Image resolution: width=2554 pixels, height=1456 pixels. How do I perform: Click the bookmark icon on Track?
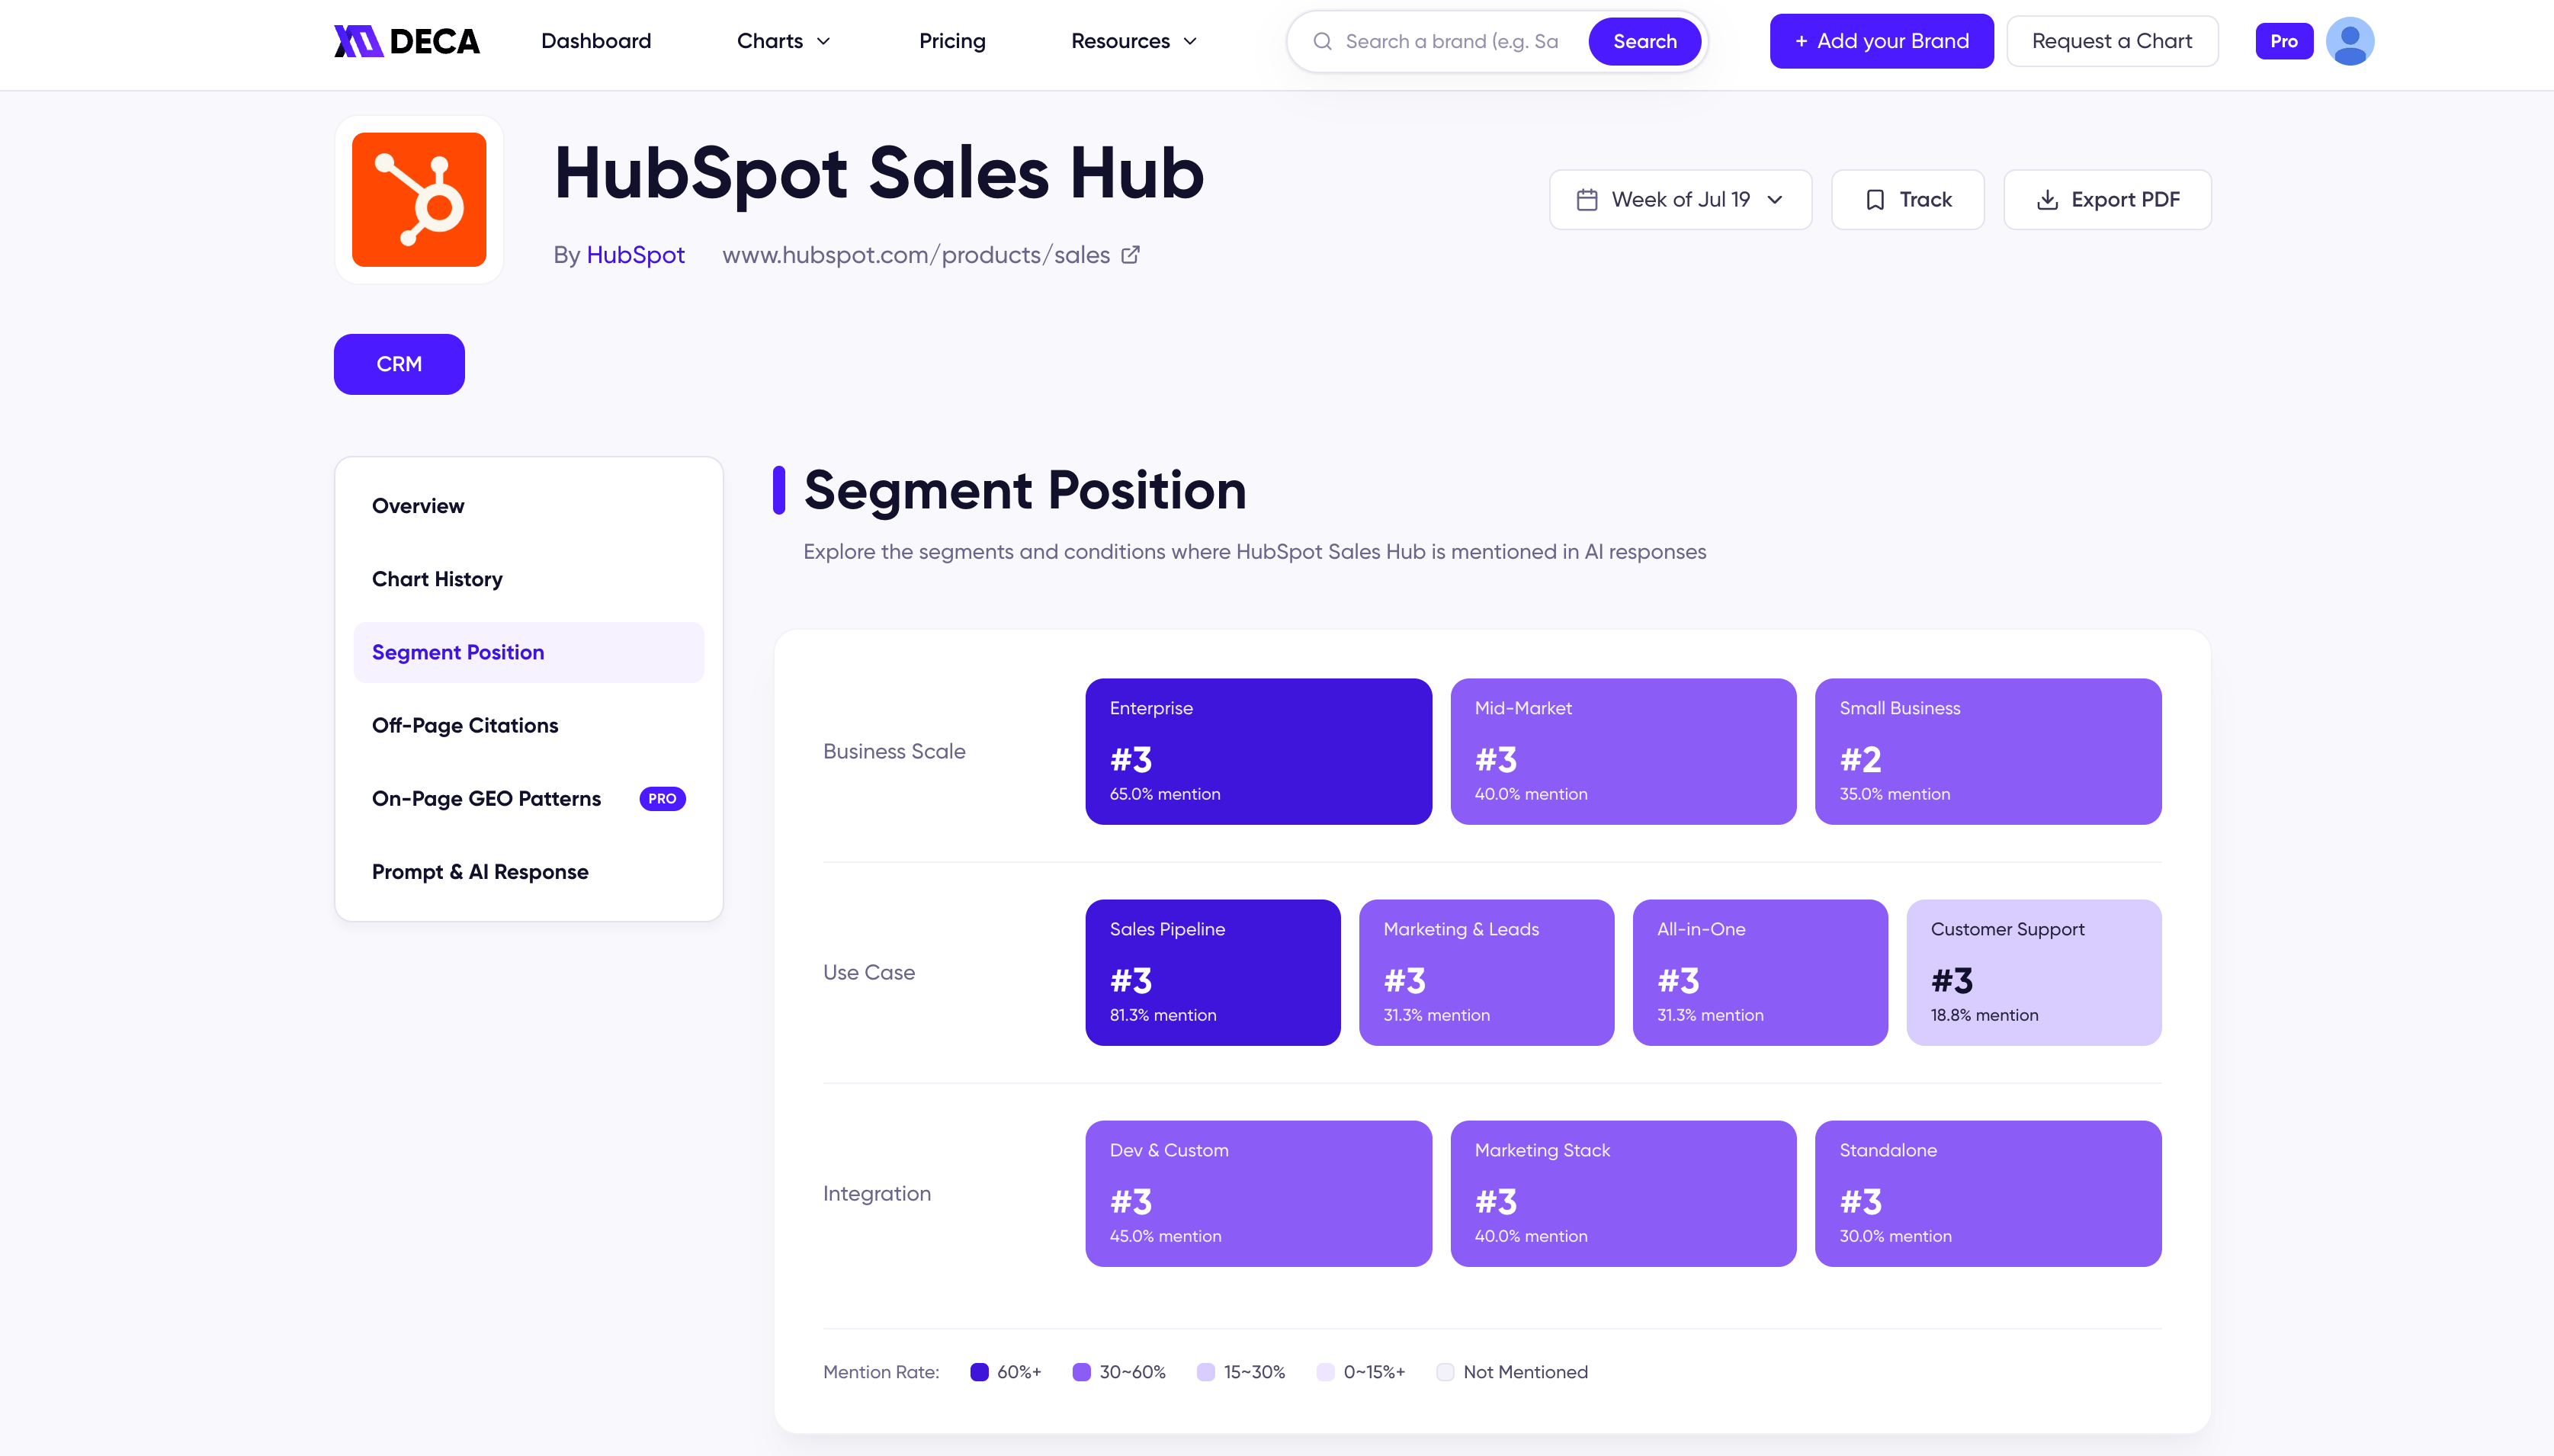coord(1875,200)
